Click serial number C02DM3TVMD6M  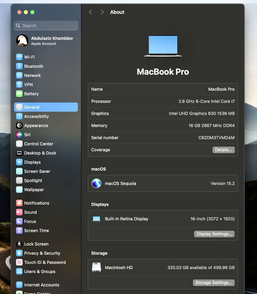pos(216,138)
